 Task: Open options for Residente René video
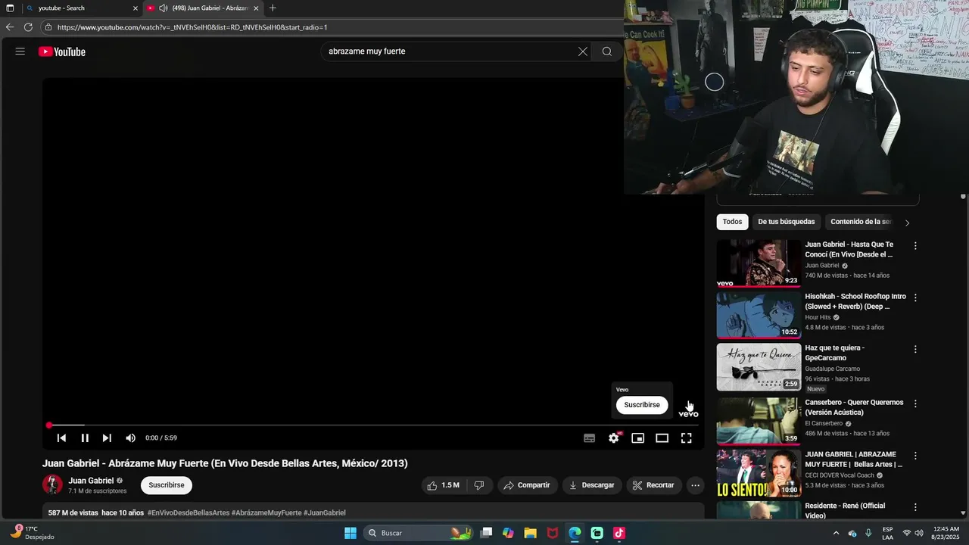pyautogui.click(x=915, y=507)
